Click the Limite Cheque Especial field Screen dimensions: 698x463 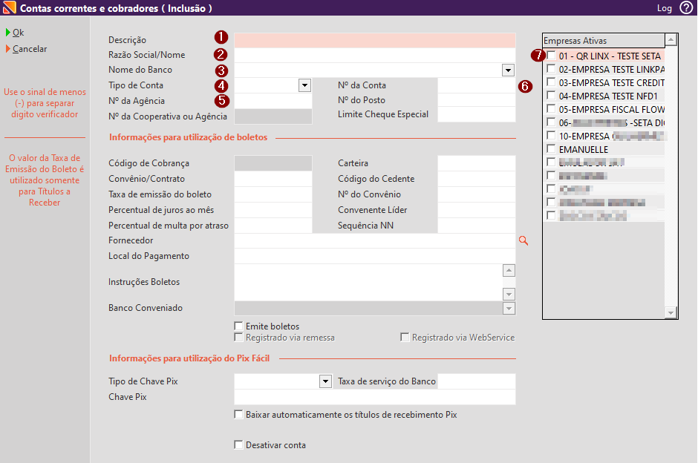click(476, 115)
